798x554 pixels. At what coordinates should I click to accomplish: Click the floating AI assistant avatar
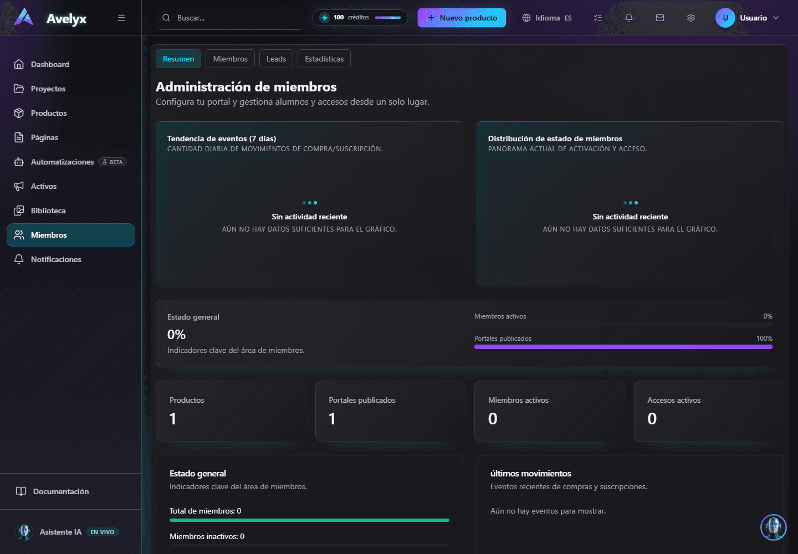tap(773, 527)
